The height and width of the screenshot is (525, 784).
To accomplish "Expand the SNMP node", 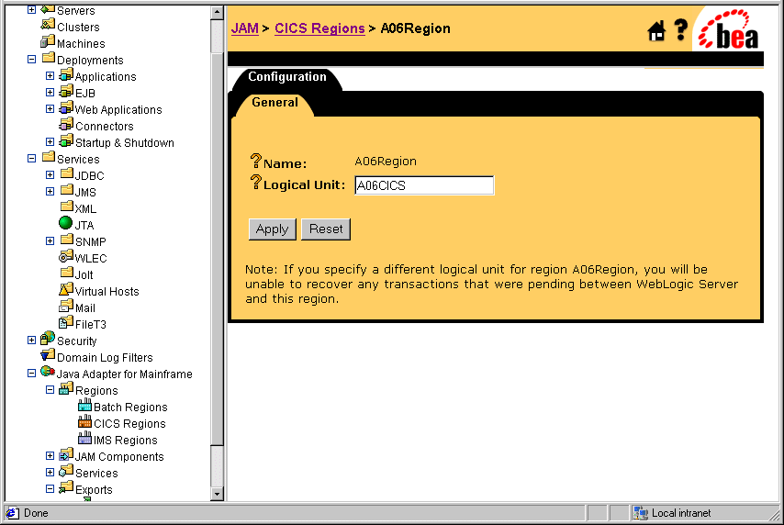I will (x=50, y=240).
